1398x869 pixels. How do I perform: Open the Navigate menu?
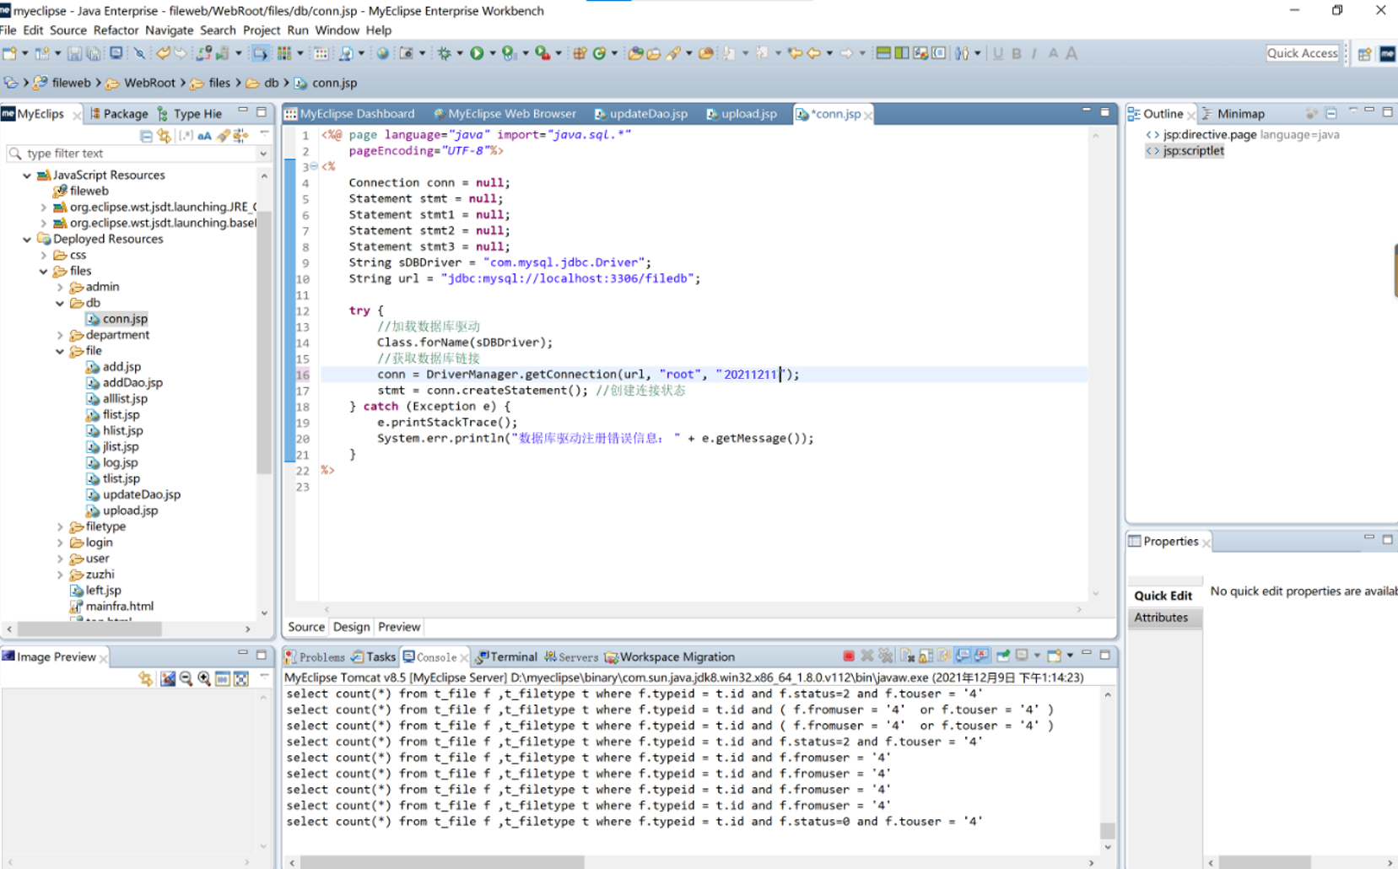[x=170, y=30]
